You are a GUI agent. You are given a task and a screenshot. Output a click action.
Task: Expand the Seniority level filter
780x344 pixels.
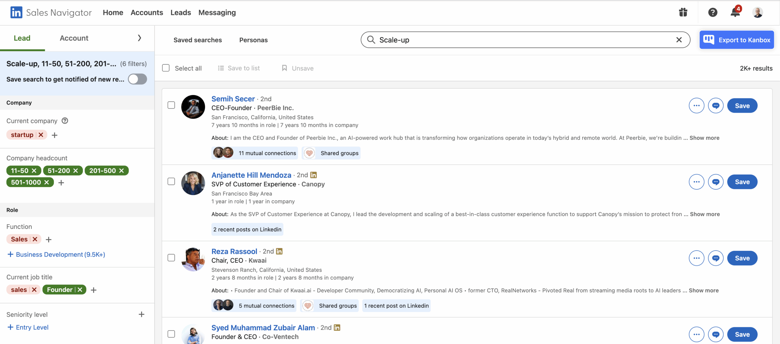coord(141,314)
